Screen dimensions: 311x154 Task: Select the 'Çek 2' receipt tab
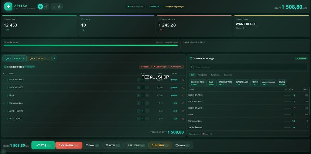15,59
